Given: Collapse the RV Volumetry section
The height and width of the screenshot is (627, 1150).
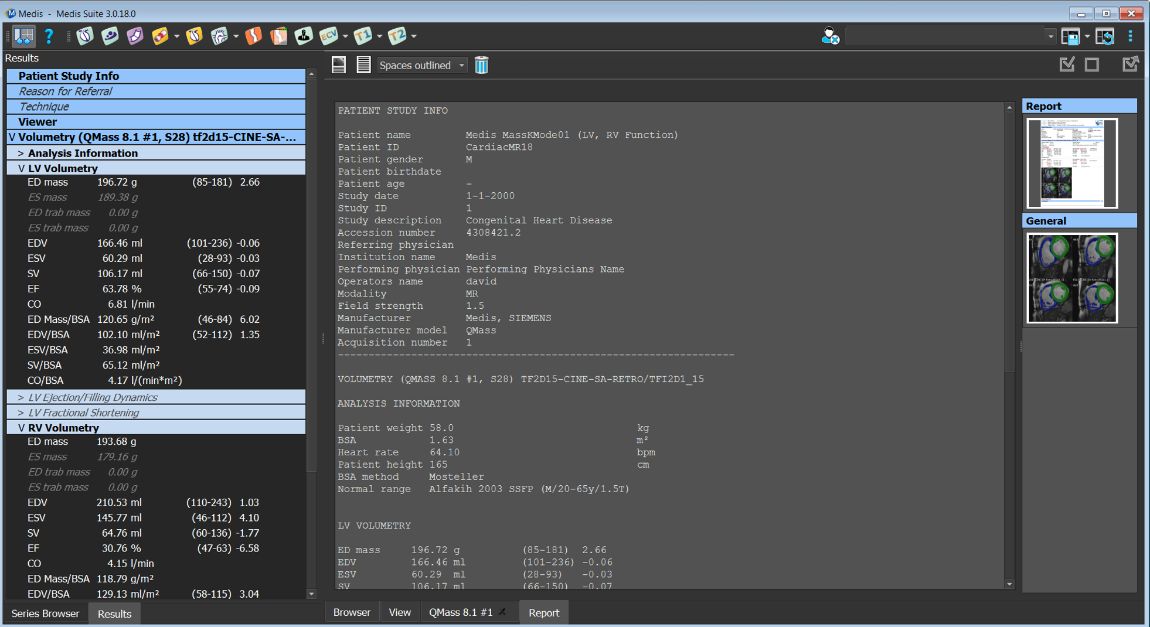Looking at the screenshot, I should [x=21, y=428].
